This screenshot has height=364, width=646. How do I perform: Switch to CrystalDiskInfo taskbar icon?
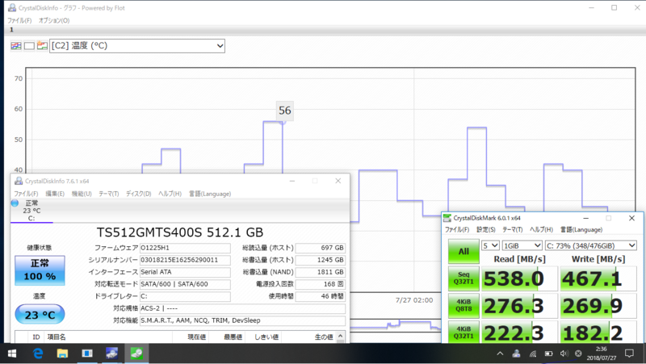[x=111, y=354]
